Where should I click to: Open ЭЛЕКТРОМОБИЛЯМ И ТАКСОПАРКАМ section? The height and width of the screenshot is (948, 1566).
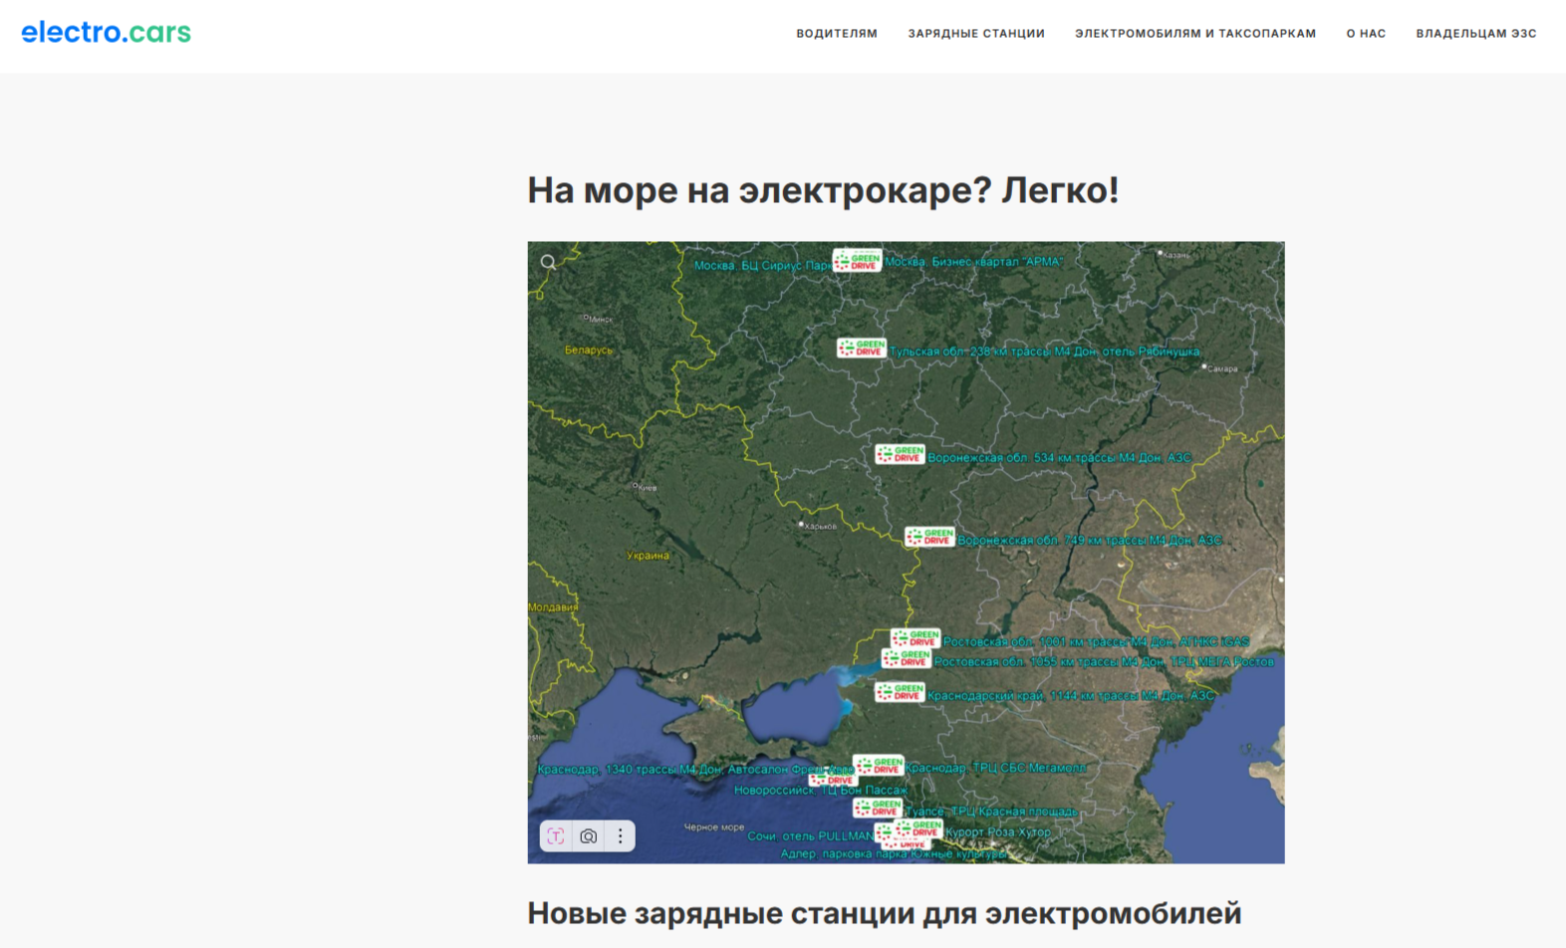coord(1194,34)
